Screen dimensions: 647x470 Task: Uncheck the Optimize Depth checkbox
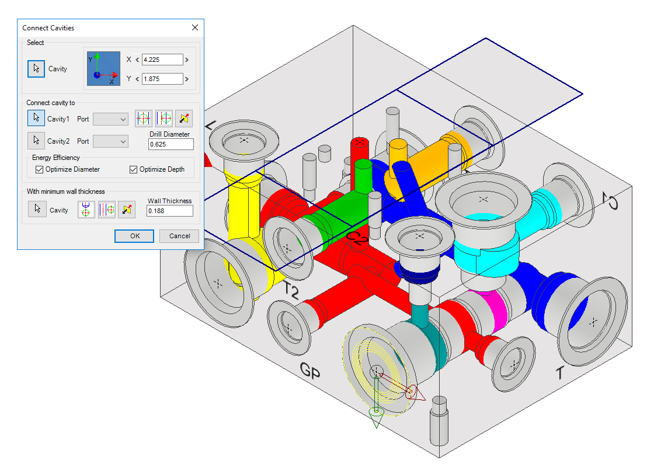click(x=134, y=169)
